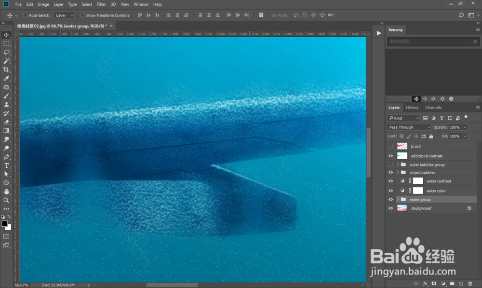Open the Kind filter dropdown
This screenshot has width=482, height=288.
[403, 118]
